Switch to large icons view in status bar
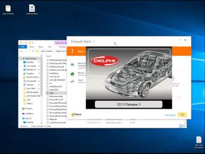The height and width of the screenshot is (154, 205). 184,126
